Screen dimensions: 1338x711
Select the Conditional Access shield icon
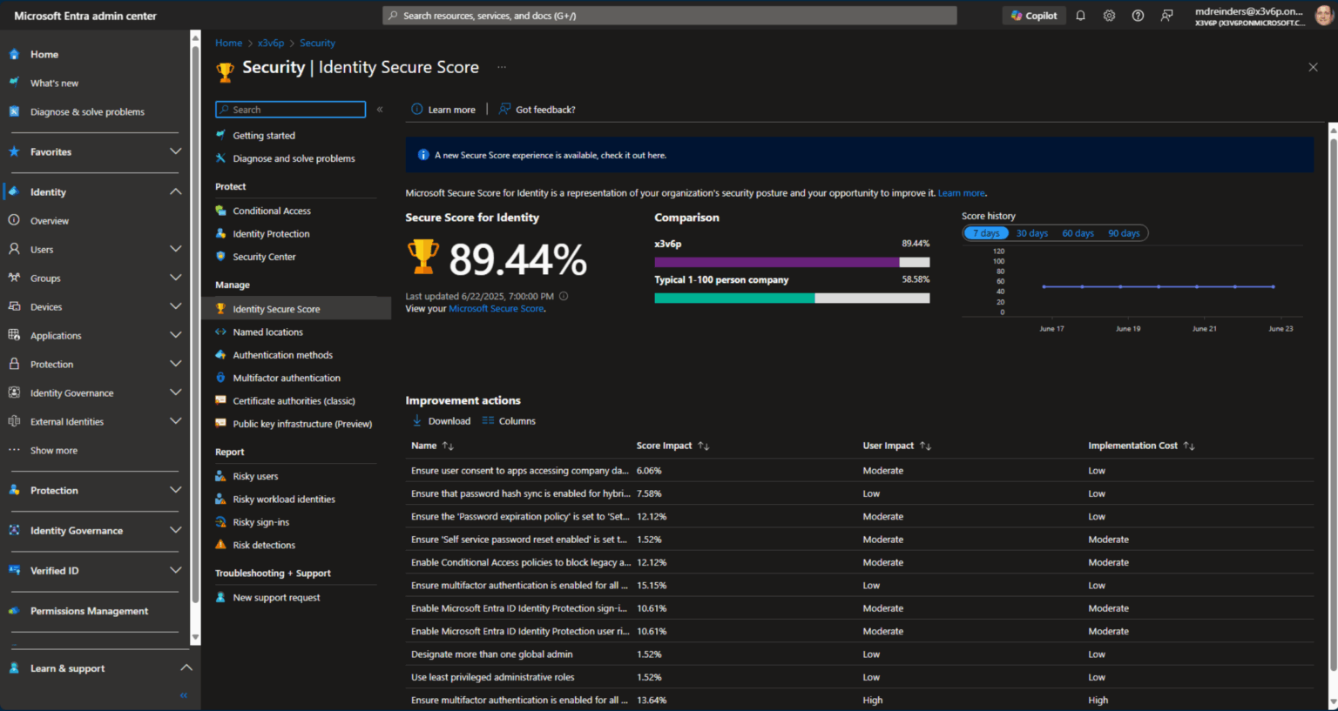(x=222, y=210)
